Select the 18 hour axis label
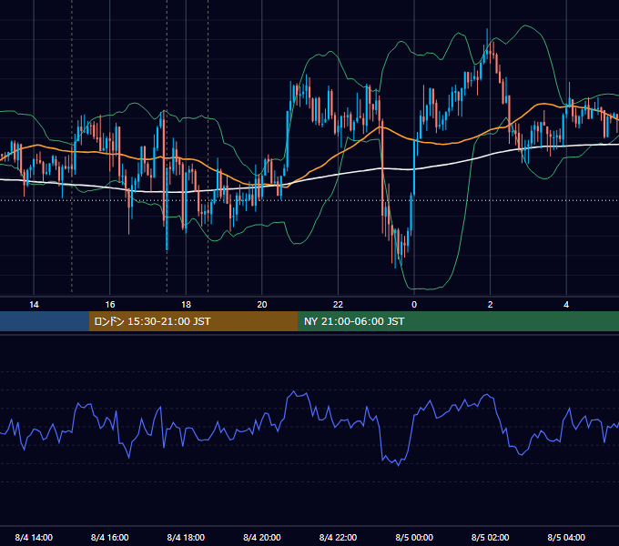This screenshot has height=546, width=619. [186, 305]
